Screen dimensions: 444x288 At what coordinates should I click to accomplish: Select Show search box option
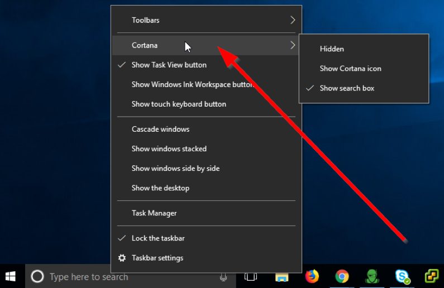(364, 88)
